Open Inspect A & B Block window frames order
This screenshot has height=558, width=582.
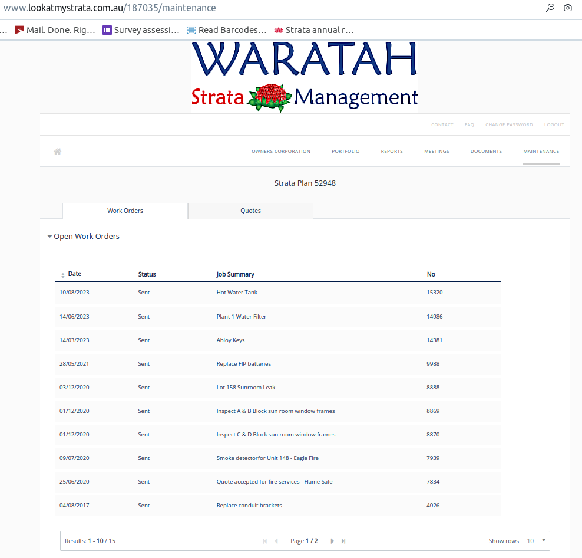(276, 411)
